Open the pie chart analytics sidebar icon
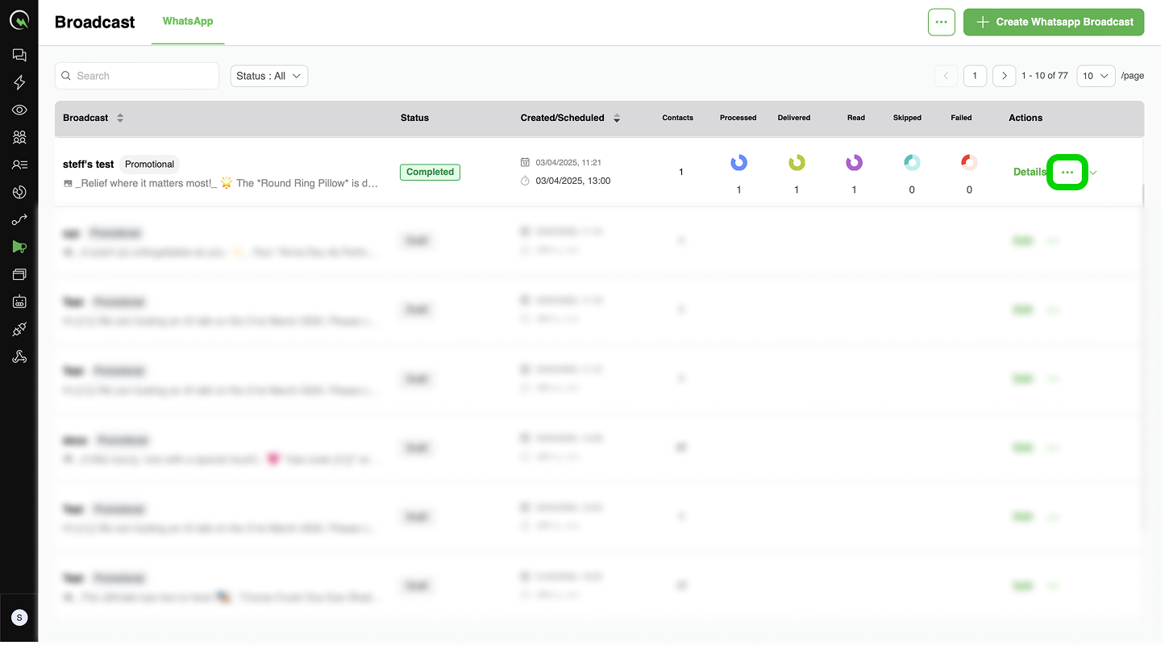Image resolution: width=1169 pixels, height=650 pixels. [x=19, y=192]
